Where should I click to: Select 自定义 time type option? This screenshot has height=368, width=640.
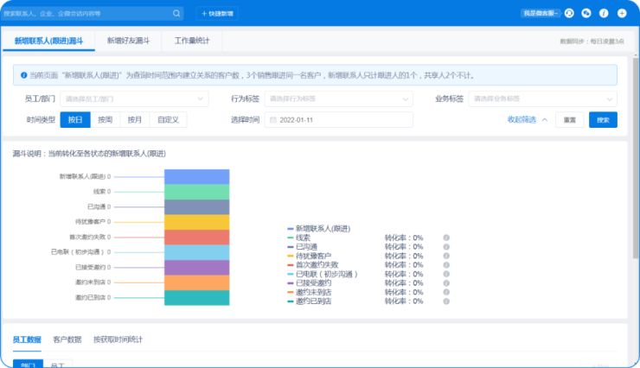click(x=168, y=120)
